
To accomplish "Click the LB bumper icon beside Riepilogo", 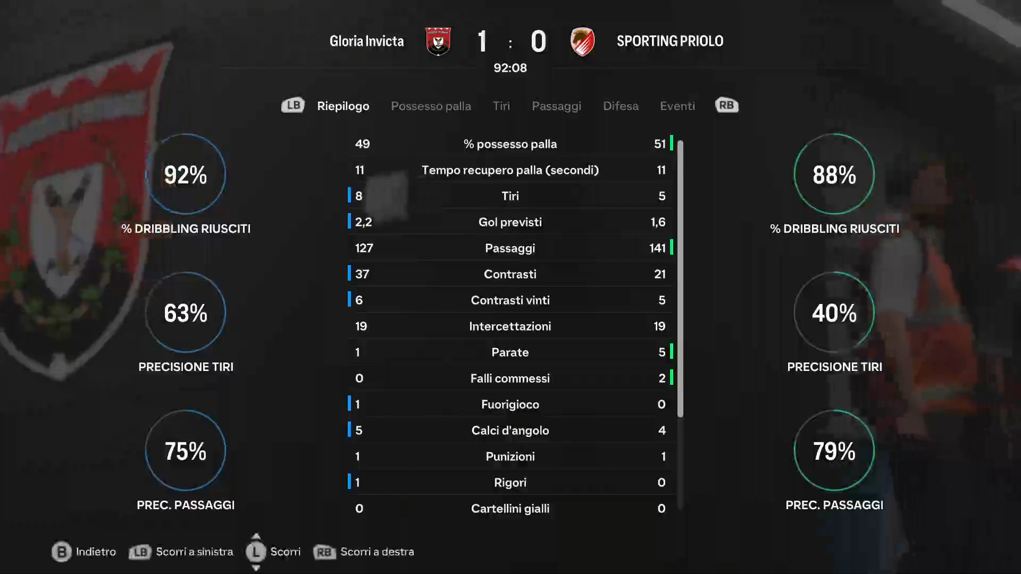I will coord(293,105).
